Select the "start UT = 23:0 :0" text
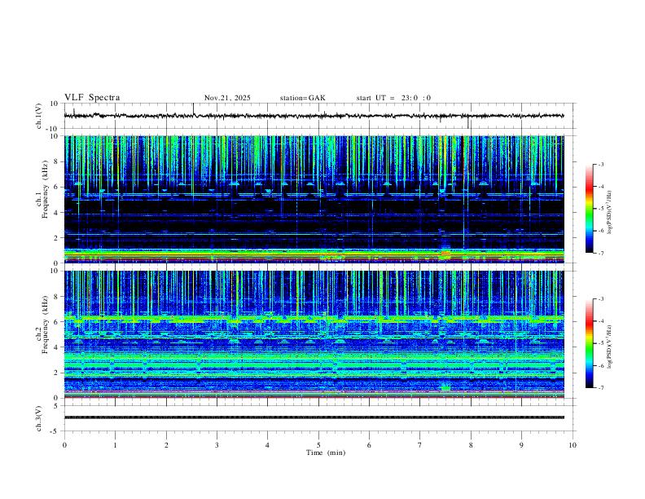Image resolution: width=645 pixels, height=499 pixels. (393, 98)
